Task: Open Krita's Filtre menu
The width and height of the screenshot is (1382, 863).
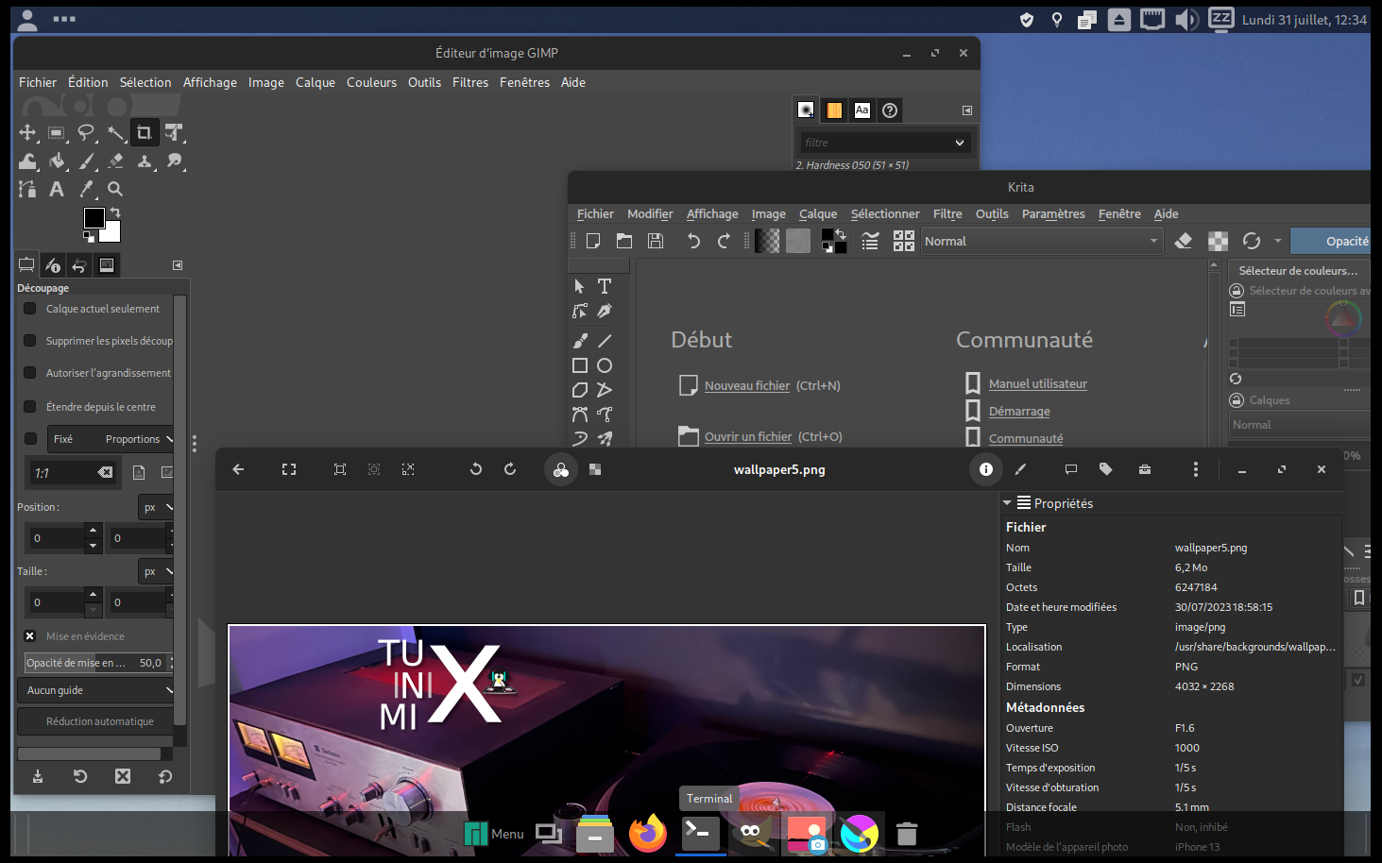Action: click(x=947, y=213)
